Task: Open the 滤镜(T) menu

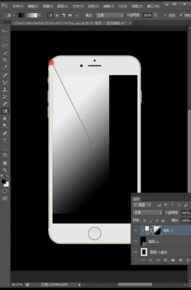Action: (x=108, y=6)
